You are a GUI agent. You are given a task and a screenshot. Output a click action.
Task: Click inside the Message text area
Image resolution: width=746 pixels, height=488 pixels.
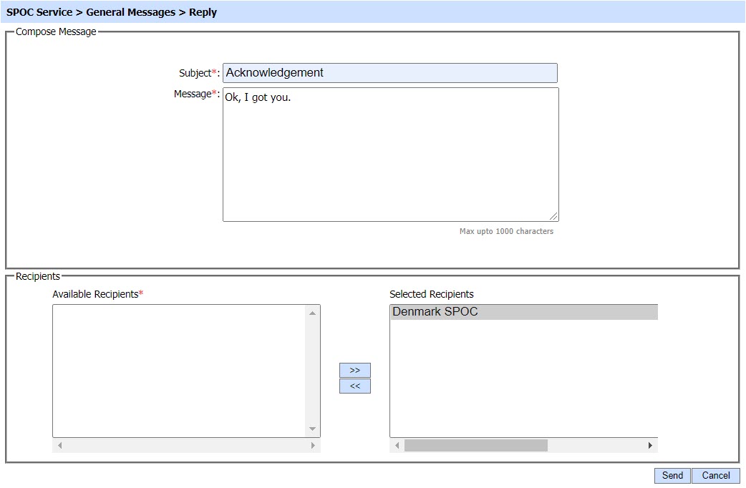[x=389, y=154]
